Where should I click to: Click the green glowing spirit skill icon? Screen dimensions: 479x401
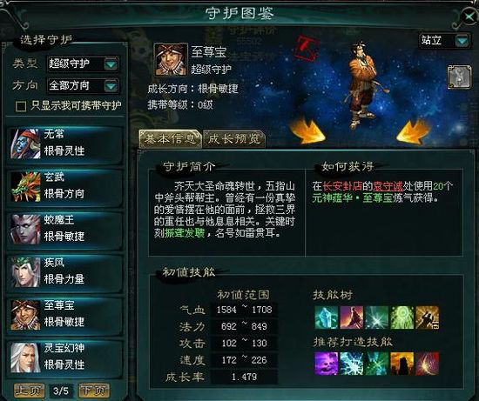click(x=401, y=317)
